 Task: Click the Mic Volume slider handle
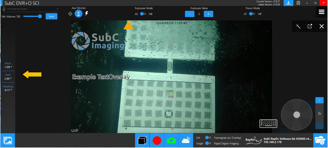point(40,16)
